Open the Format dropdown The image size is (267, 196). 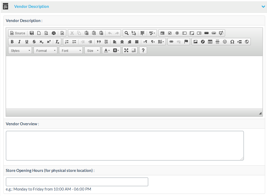pyautogui.click(x=46, y=51)
